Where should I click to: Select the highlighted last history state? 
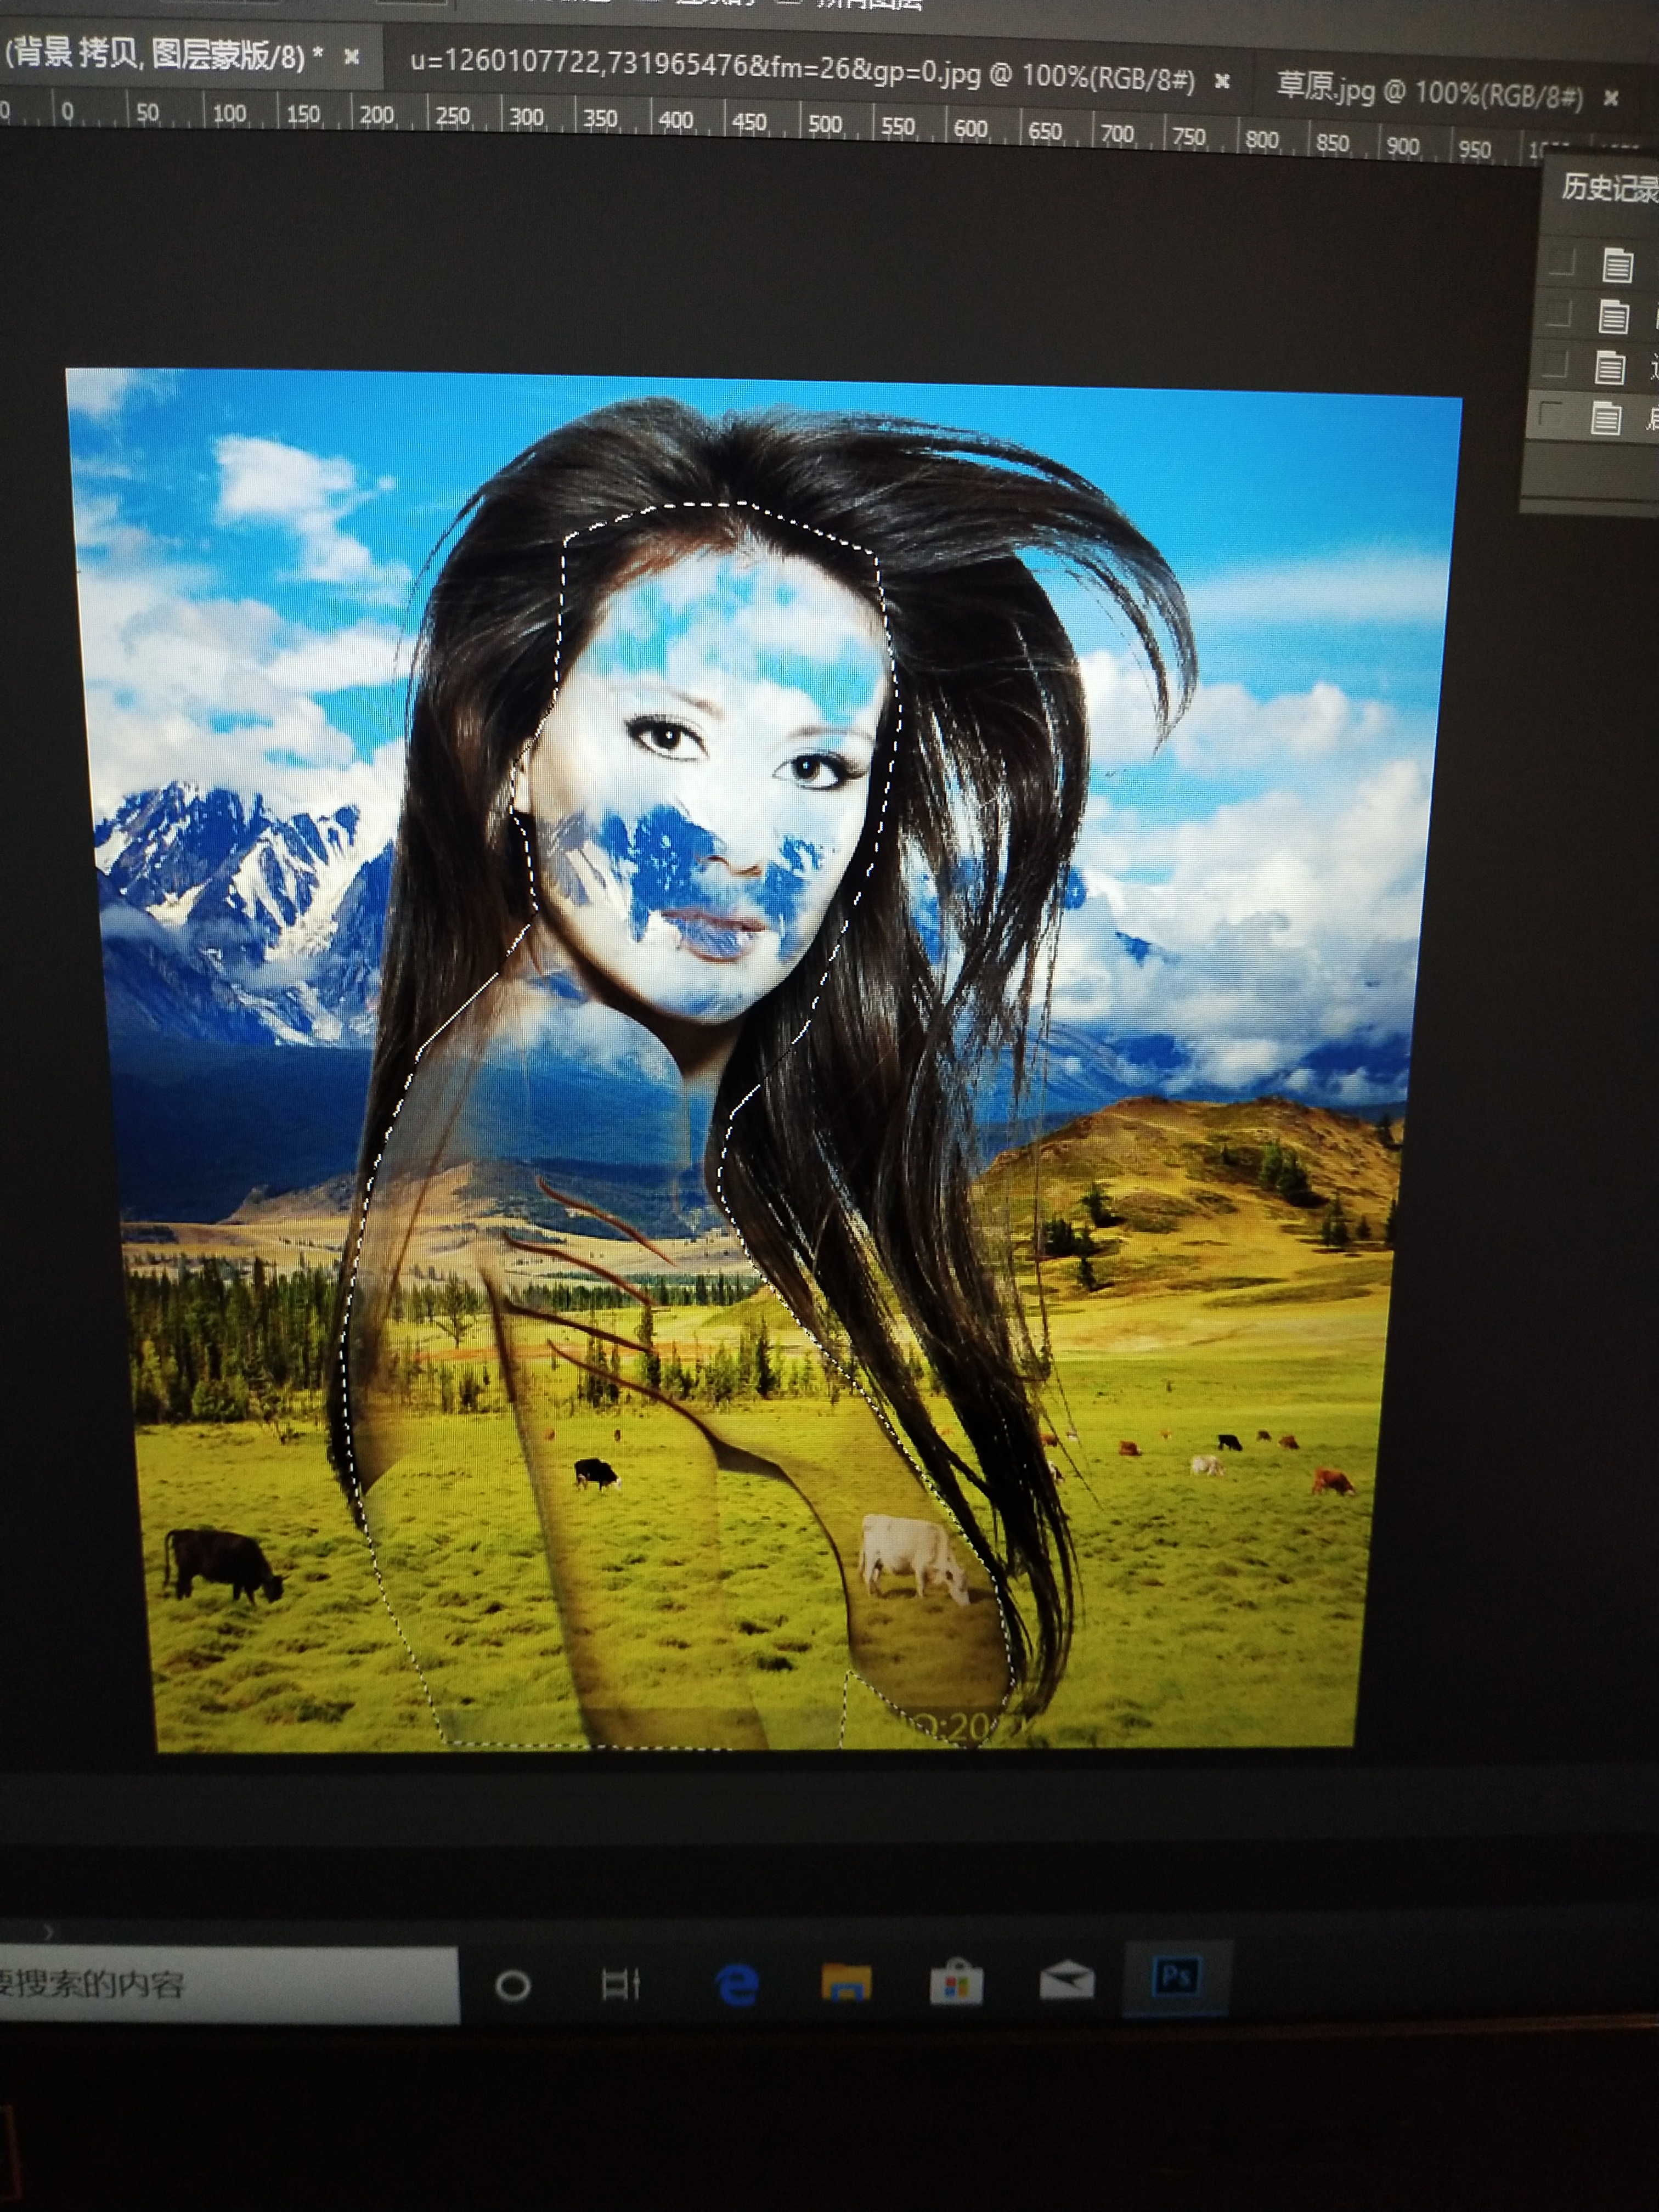click(1606, 417)
